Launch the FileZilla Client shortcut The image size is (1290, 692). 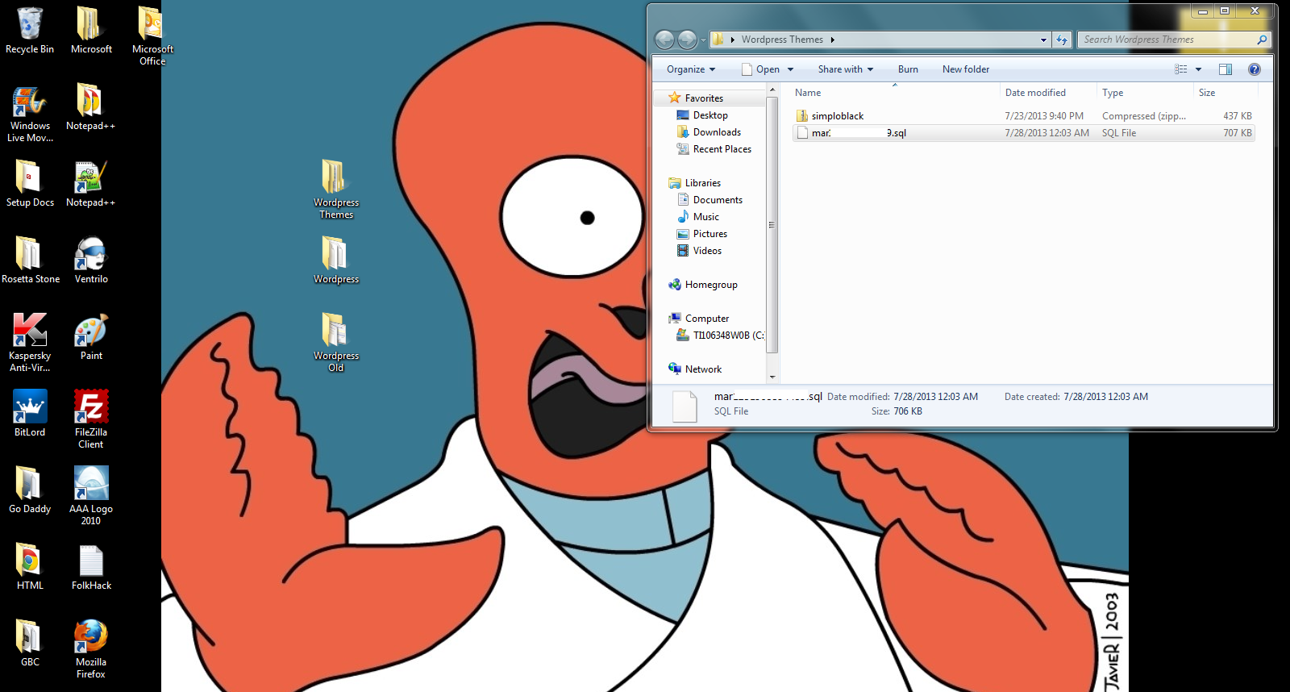pyautogui.click(x=91, y=419)
